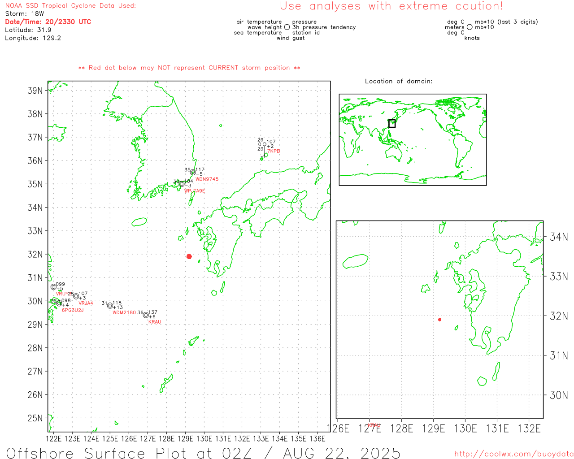Viewport: 574px width, 459px height.
Task: Click the 'Location of domain:' caption
Action: point(399,81)
